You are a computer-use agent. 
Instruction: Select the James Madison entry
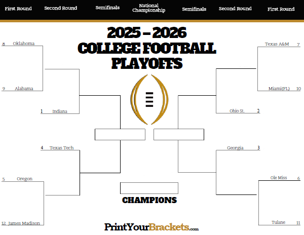pyautogui.click(x=24, y=223)
